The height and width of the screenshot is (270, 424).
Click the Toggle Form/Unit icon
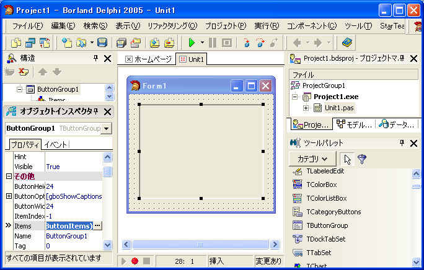click(x=45, y=43)
